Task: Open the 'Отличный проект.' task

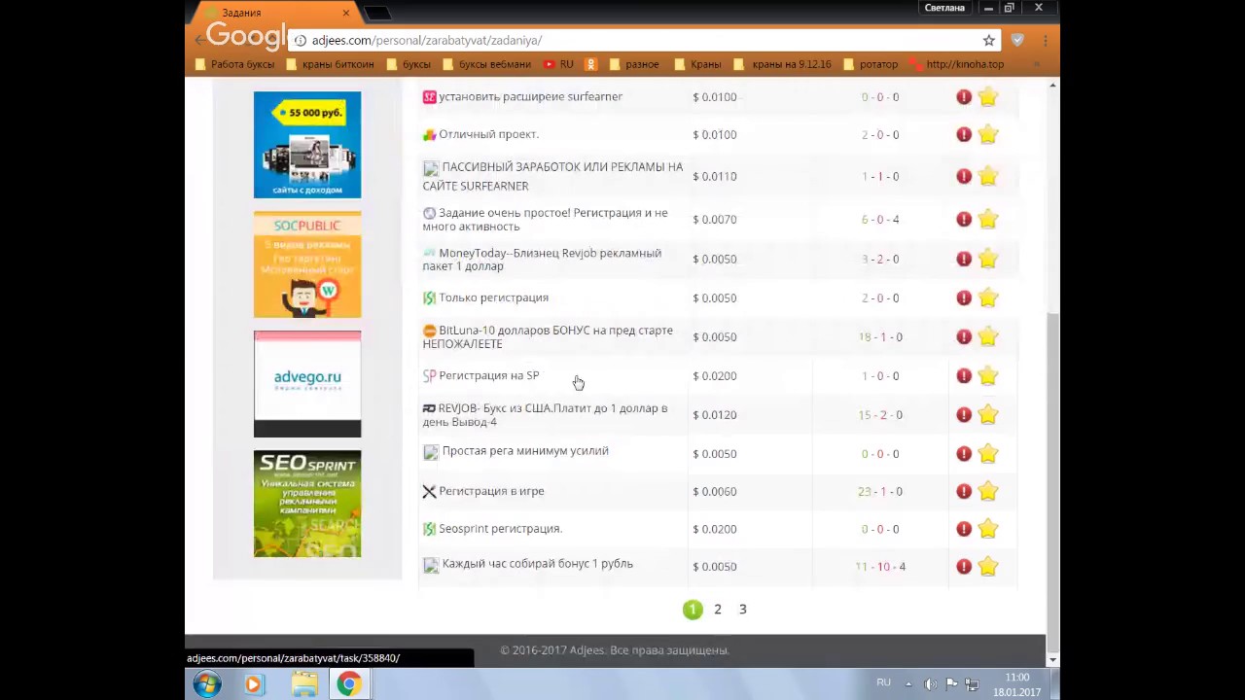Action: 488,135
